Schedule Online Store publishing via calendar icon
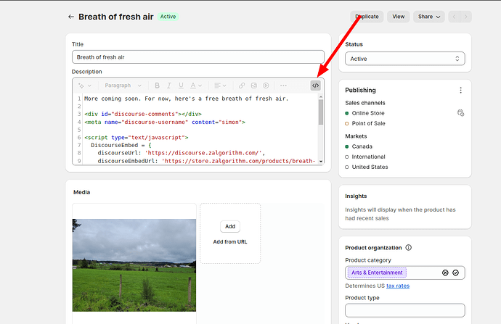 (460, 113)
